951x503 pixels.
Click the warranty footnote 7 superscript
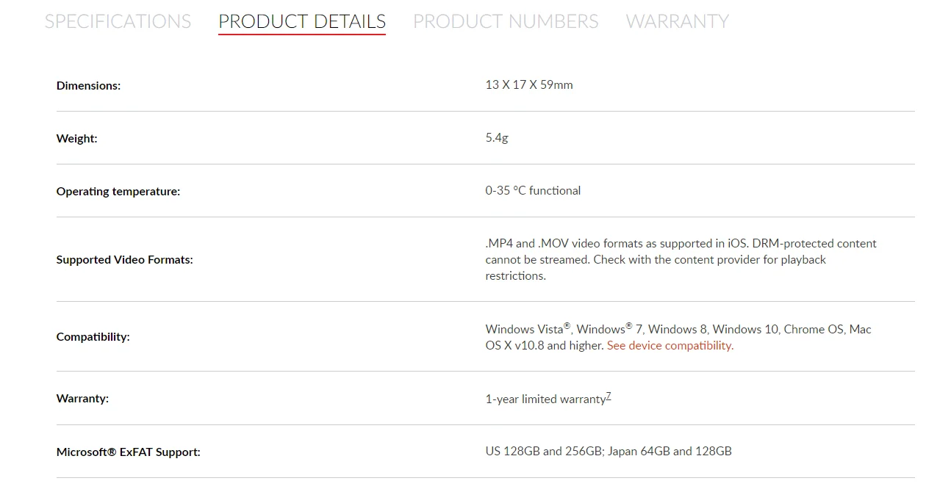click(x=609, y=397)
